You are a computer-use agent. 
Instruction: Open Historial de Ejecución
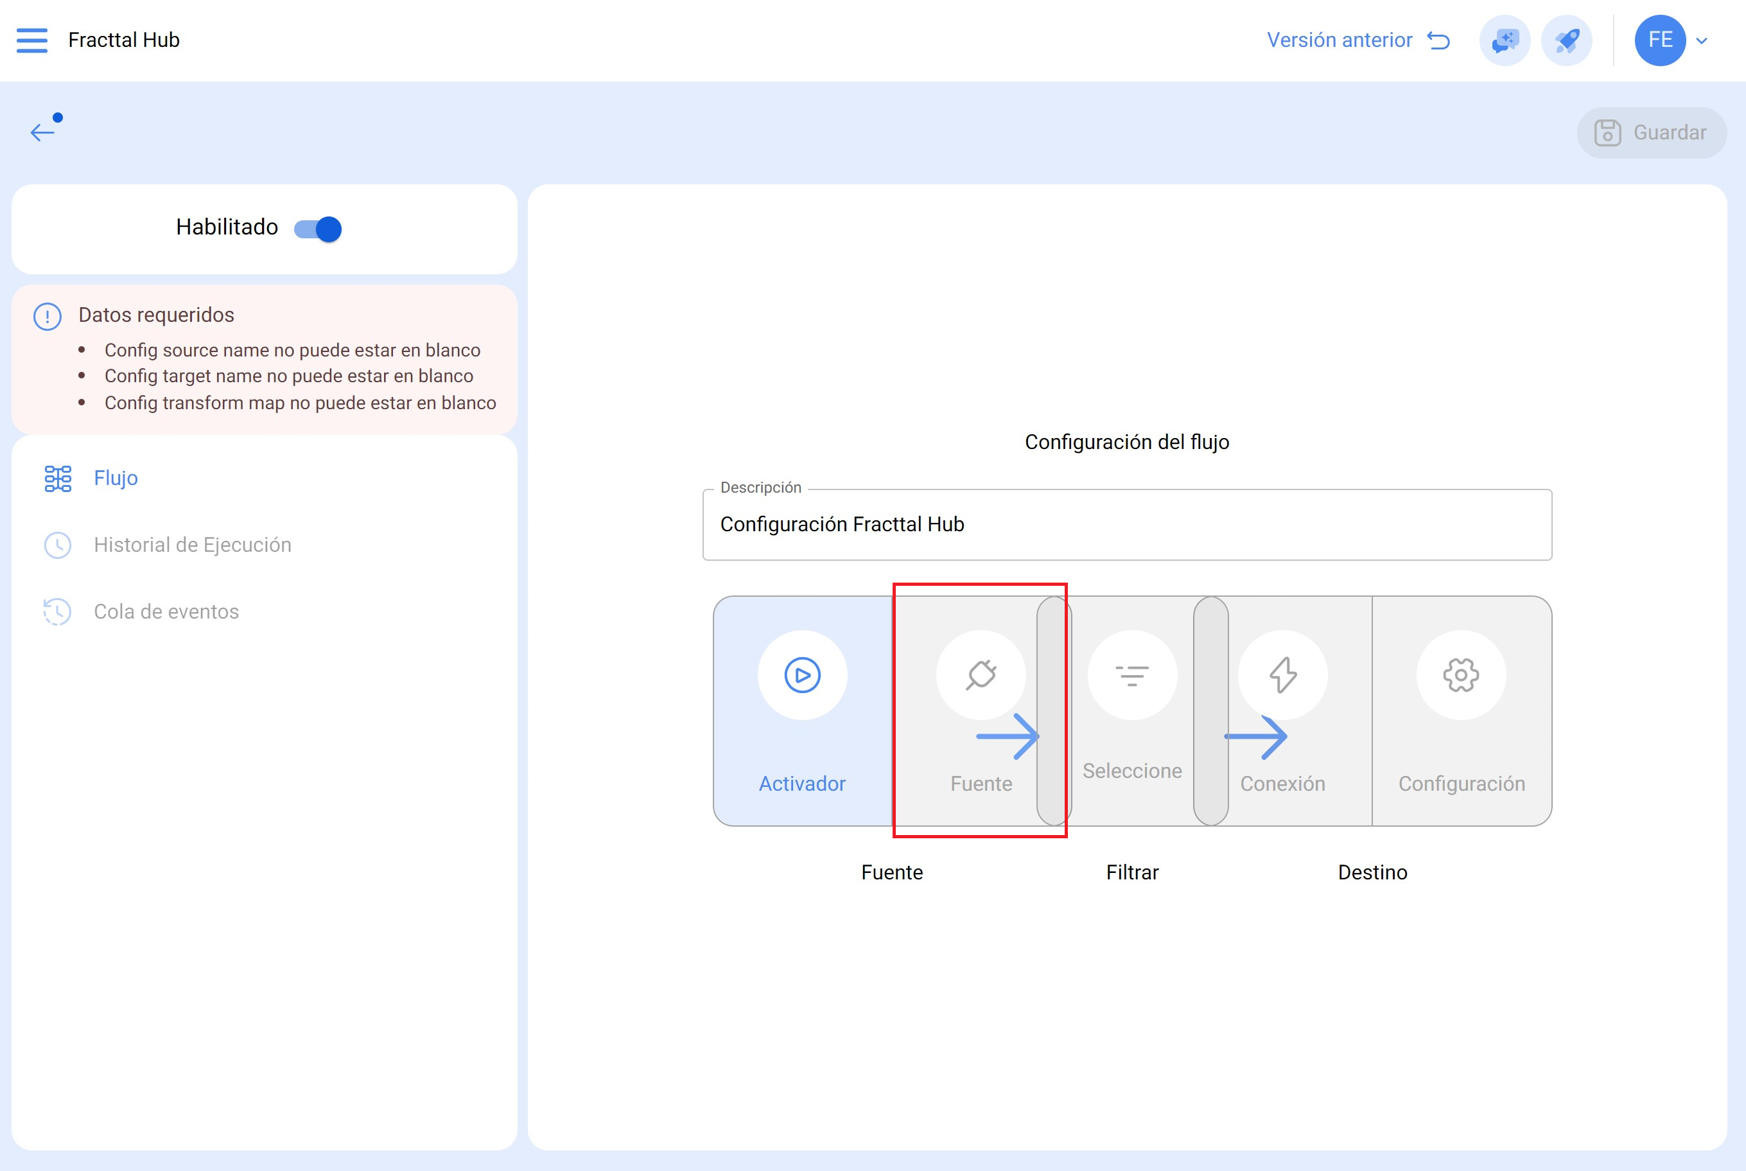tap(193, 545)
